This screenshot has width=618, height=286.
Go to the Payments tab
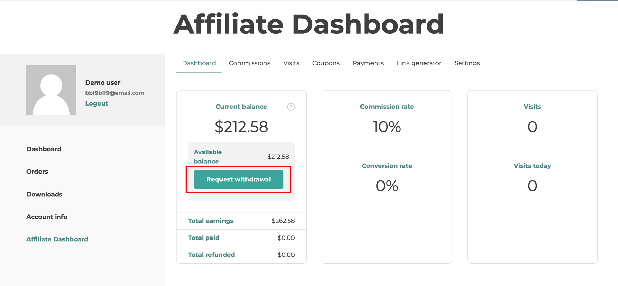pyautogui.click(x=368, y=63)
